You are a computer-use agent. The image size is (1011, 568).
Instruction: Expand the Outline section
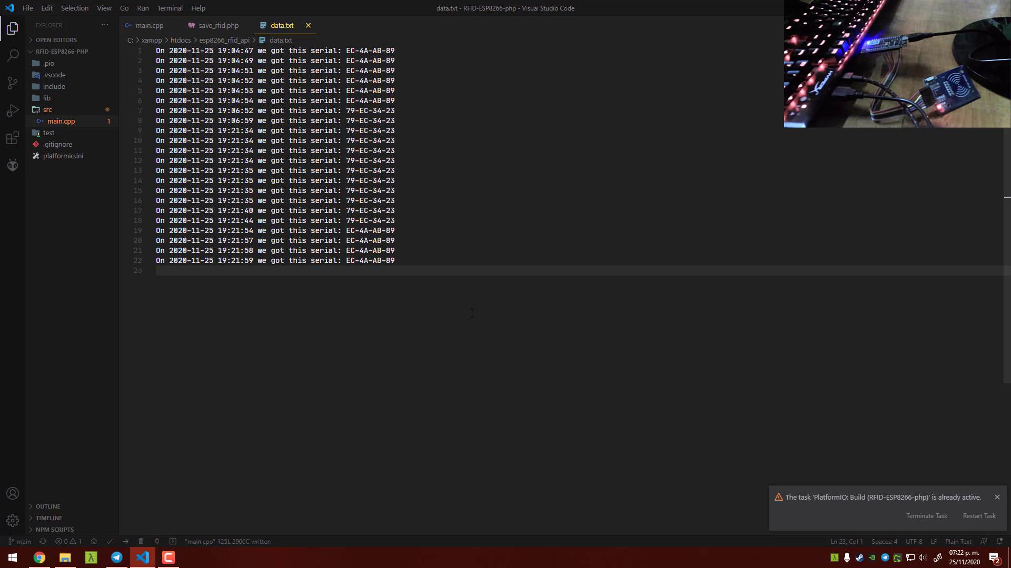pos(48,506)
